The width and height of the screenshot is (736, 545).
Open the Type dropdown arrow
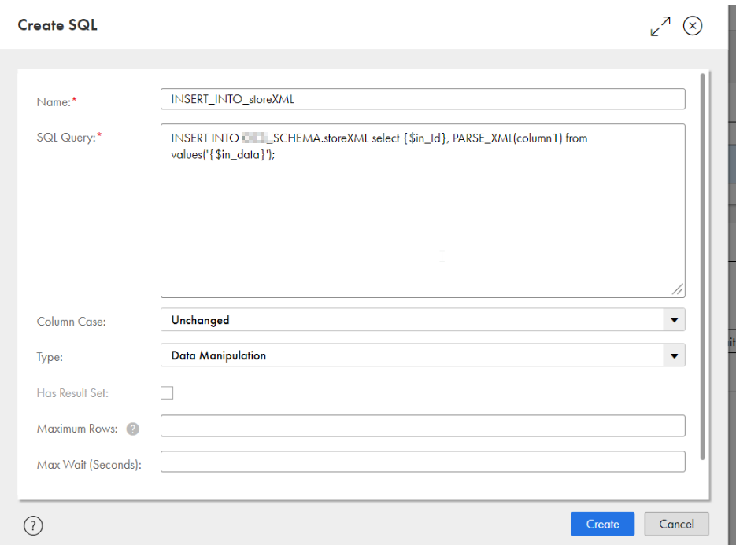pos(675,355)
